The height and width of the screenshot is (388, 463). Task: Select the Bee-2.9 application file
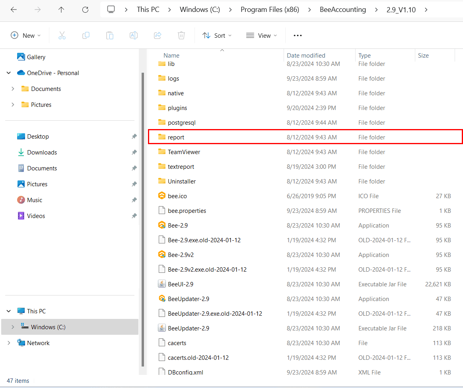177,225
